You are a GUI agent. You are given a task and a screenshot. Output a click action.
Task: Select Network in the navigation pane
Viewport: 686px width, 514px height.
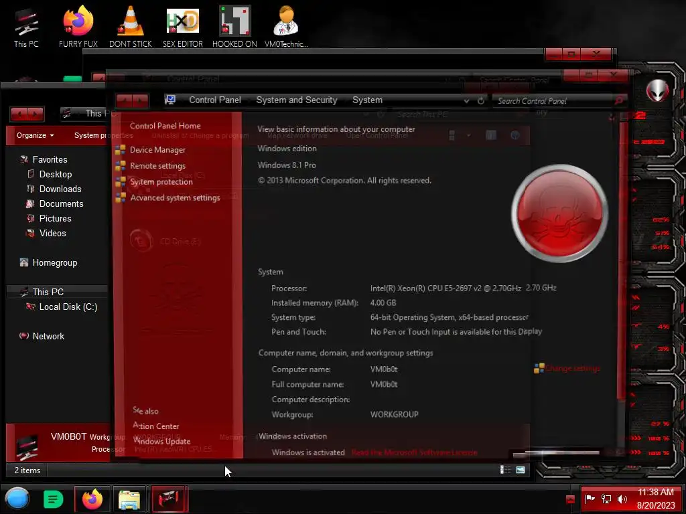[x=48, y=336]
